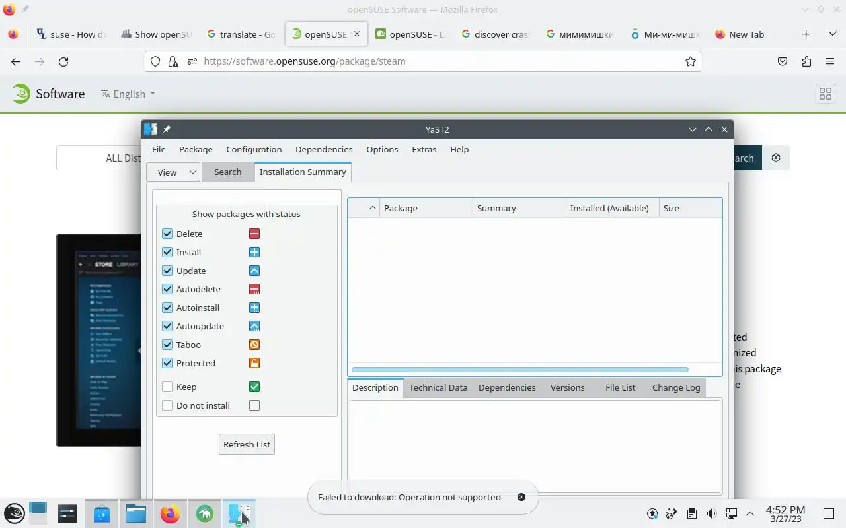This screenshot has height=528, width=846.
Task: Open the software updates tray icon
Action: [652, 513]
